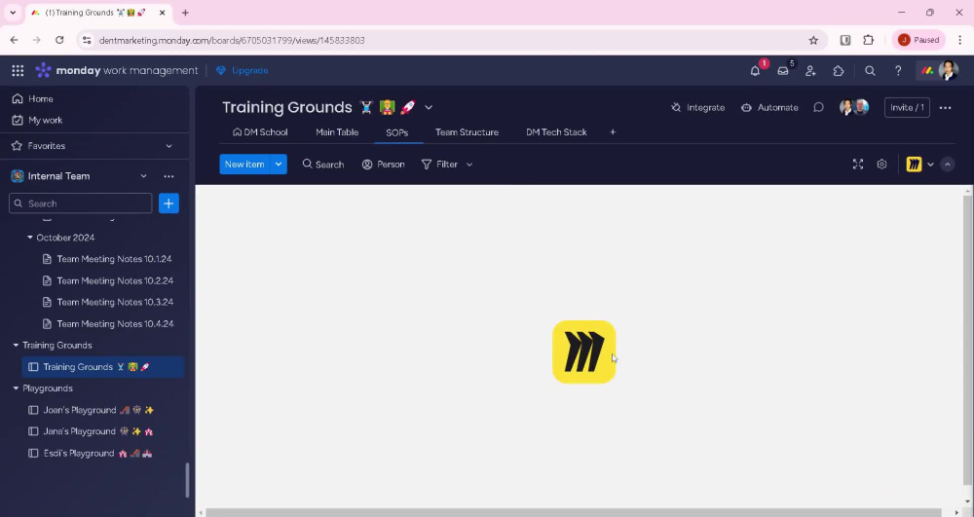Click the Filter button
This screenshot has height=517, width=974.
(440, 165)
